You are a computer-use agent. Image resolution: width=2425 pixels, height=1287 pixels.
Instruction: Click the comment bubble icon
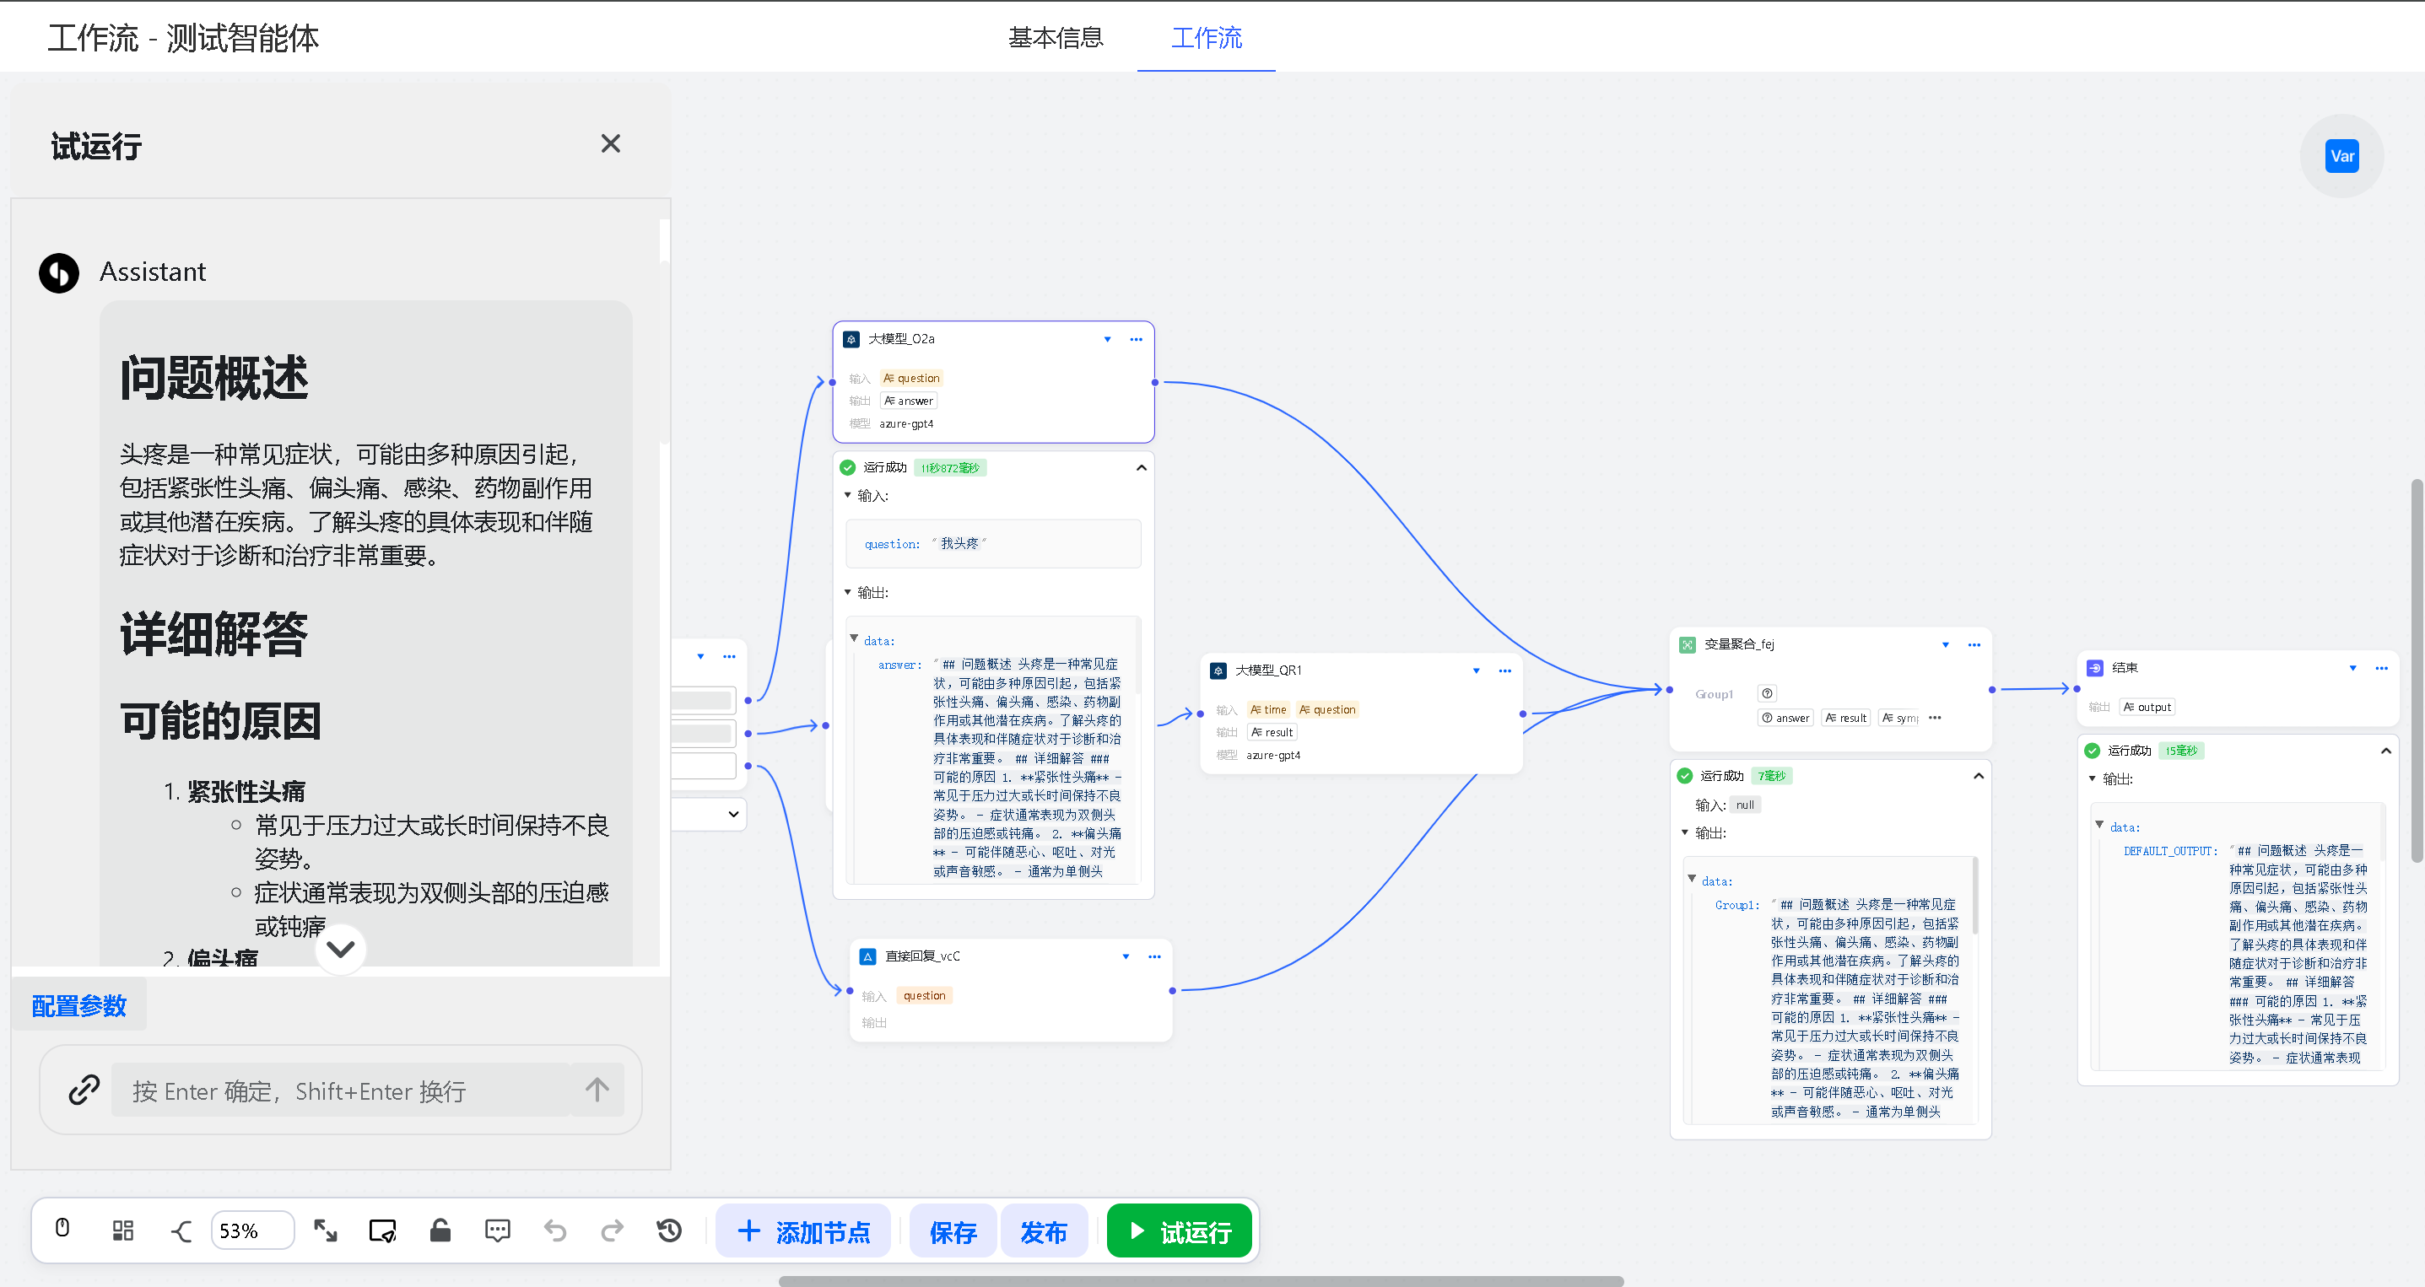(497, 1230)
